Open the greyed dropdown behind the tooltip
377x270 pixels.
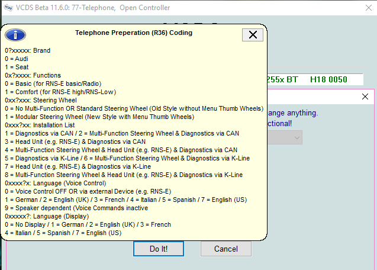285,137
